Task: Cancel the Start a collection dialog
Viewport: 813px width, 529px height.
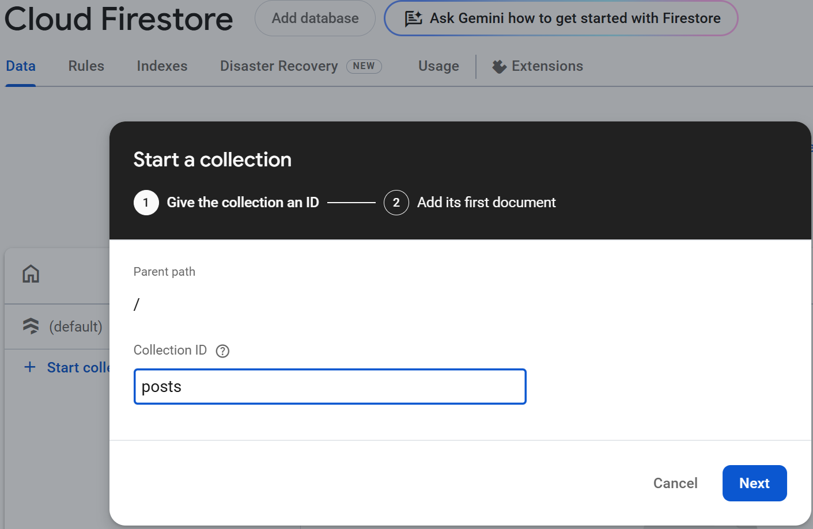Action: coord(675,483)
